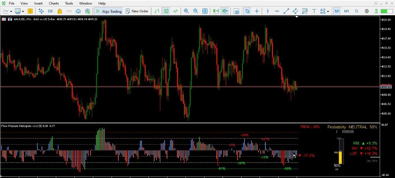The height and width of the screenshot is (178, 395).
Task: Open the Tools menu
Action: pyautogui.click(x=69, y=4)
